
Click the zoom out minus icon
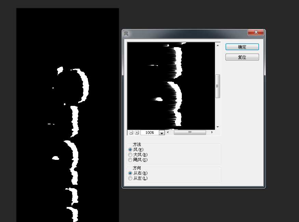click(x=131, y=133)
